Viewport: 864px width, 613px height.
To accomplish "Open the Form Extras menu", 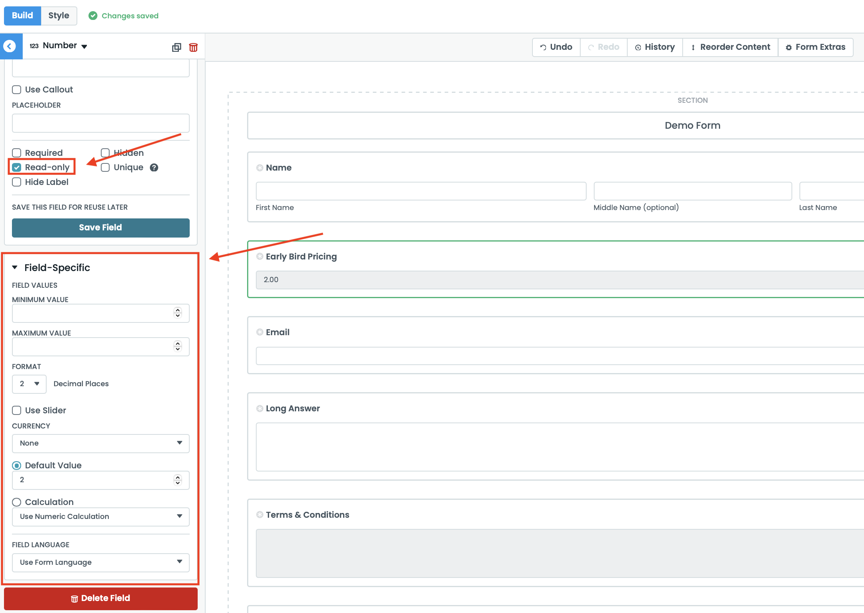I will pyautogui.click(x=815, y=47).
